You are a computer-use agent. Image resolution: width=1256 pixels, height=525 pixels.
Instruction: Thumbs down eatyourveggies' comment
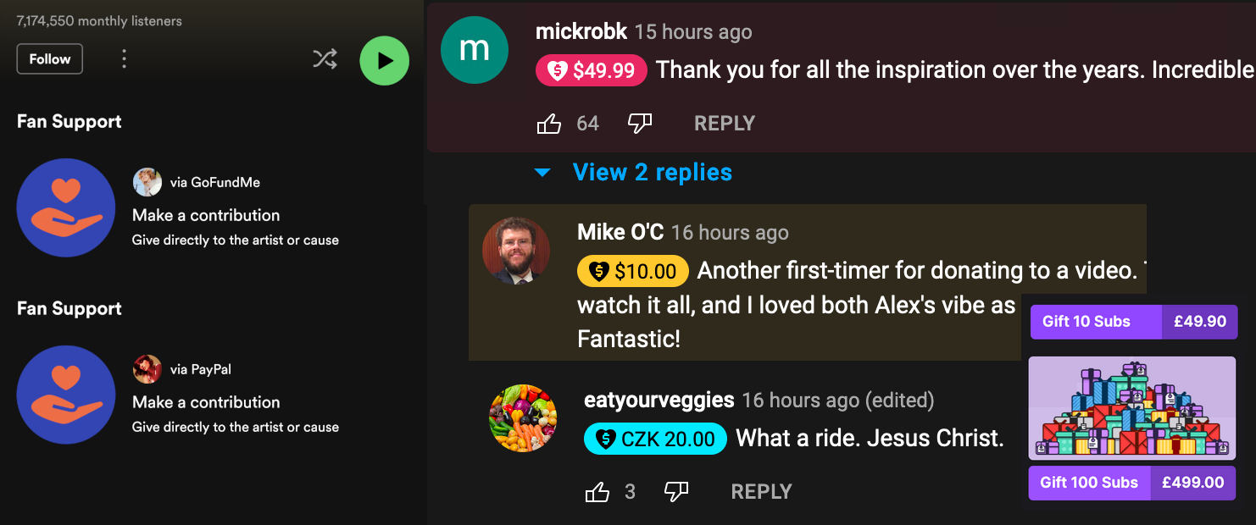coord(676,492)
